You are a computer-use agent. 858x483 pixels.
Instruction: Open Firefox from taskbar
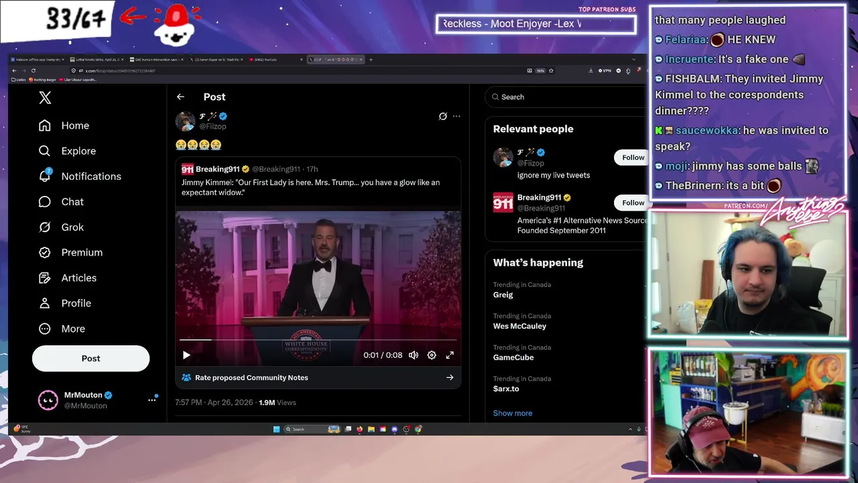359,429
